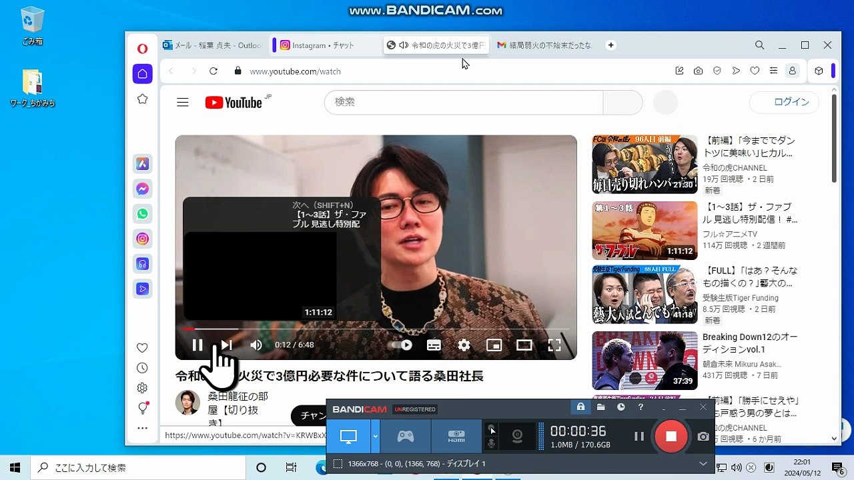Open the YouTube hamburger guide menu
This screenshot has width=854, height=480.
pos(183,102)
